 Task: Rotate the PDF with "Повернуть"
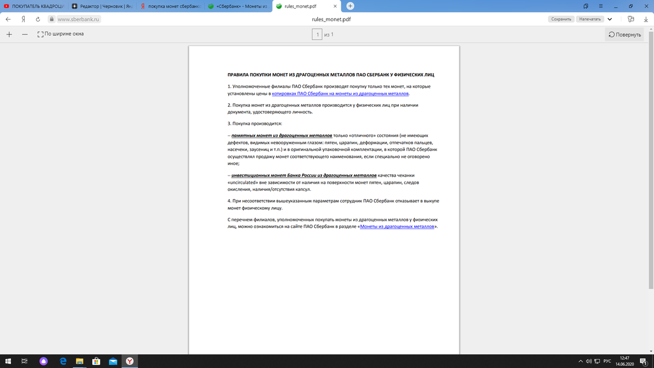coord(625,34)
